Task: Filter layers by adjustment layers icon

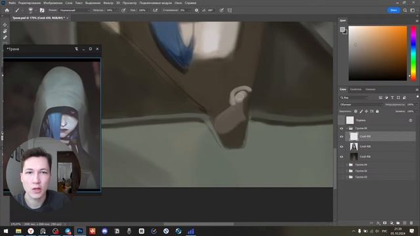Action: click(x=387, y=98)
